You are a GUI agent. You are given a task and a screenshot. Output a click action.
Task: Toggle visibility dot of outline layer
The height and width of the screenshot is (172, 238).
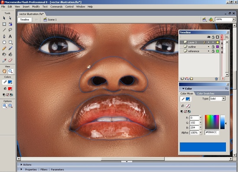click(209, 47)
